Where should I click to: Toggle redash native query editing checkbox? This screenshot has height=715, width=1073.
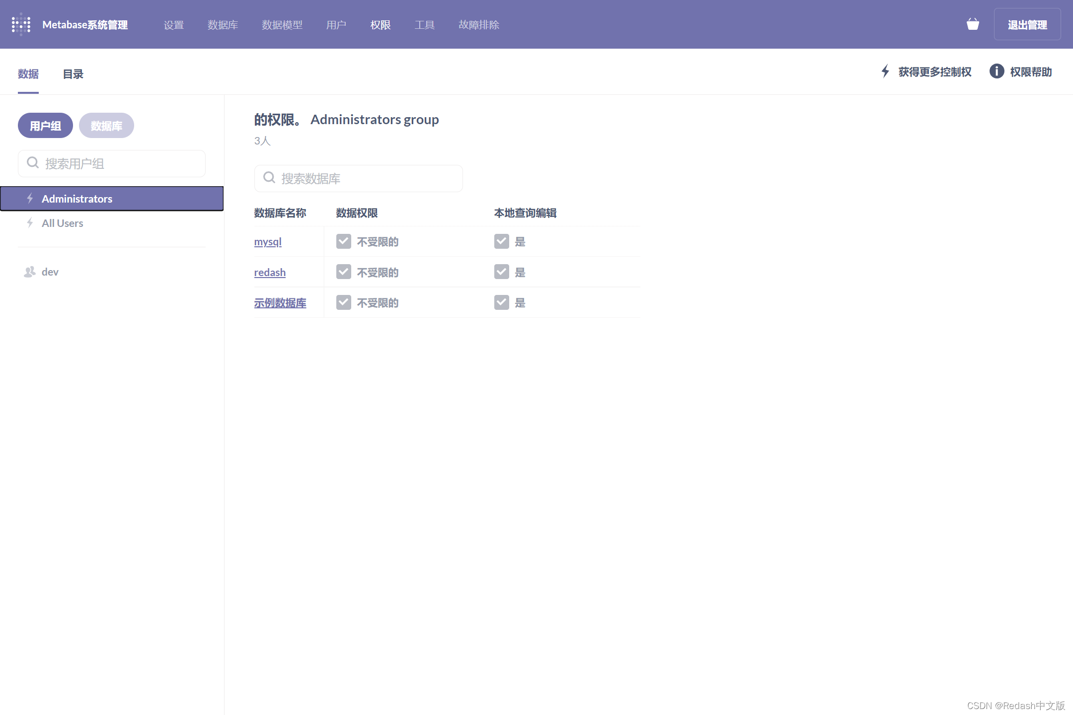(x=502, y=272)
